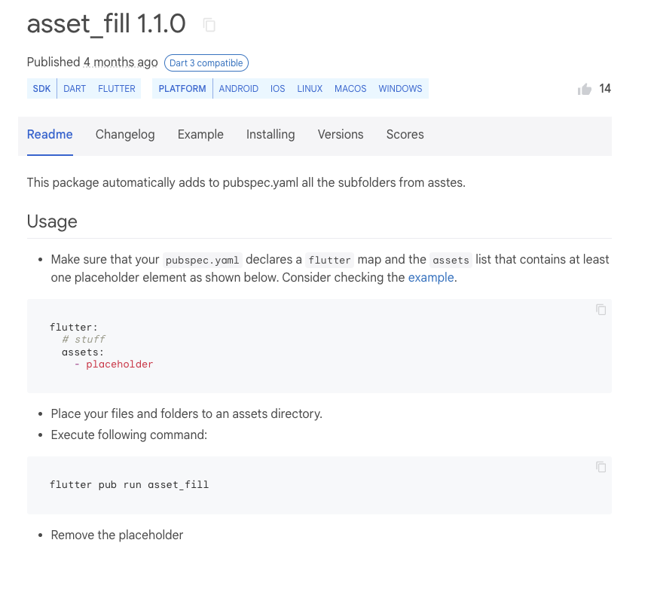Click inline code 'assets' in usage text
The width and height of the screenshot is (648, 610).
click(451, 260)
